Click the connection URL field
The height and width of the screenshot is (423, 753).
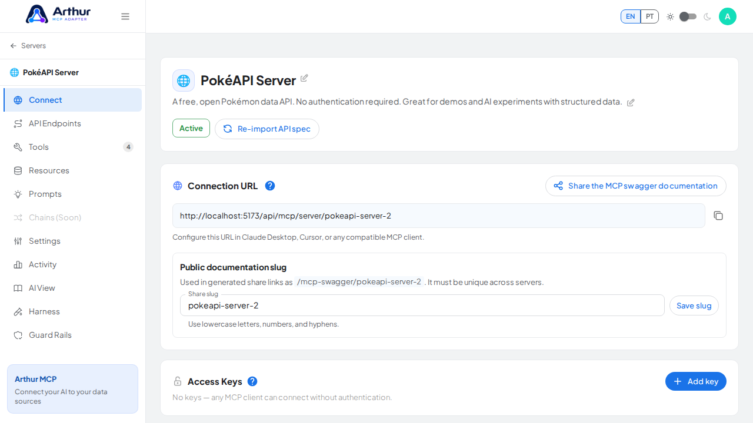tap(439, 216)
